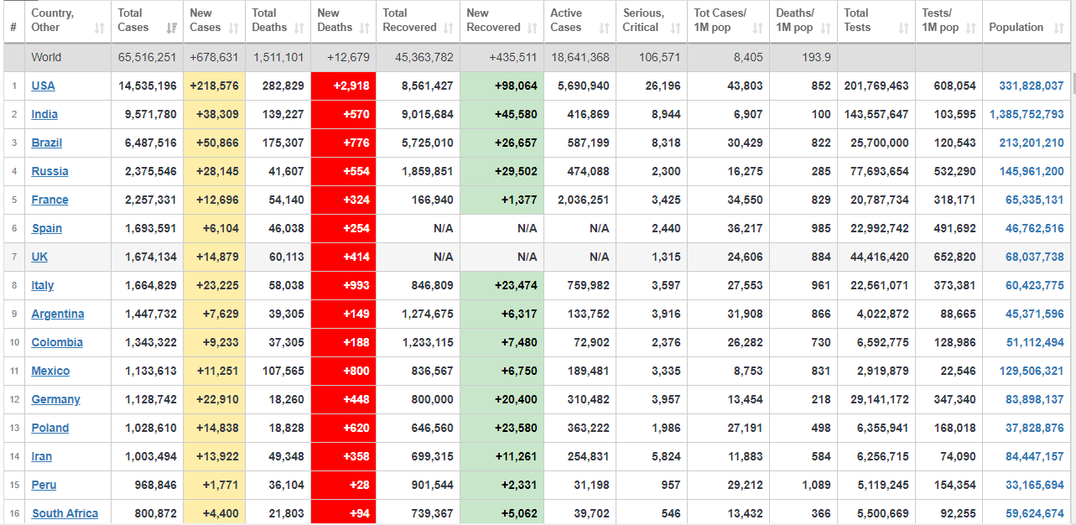Select the World total cases cell 65,516,251

pyautogui.click(x=147, y=57)
